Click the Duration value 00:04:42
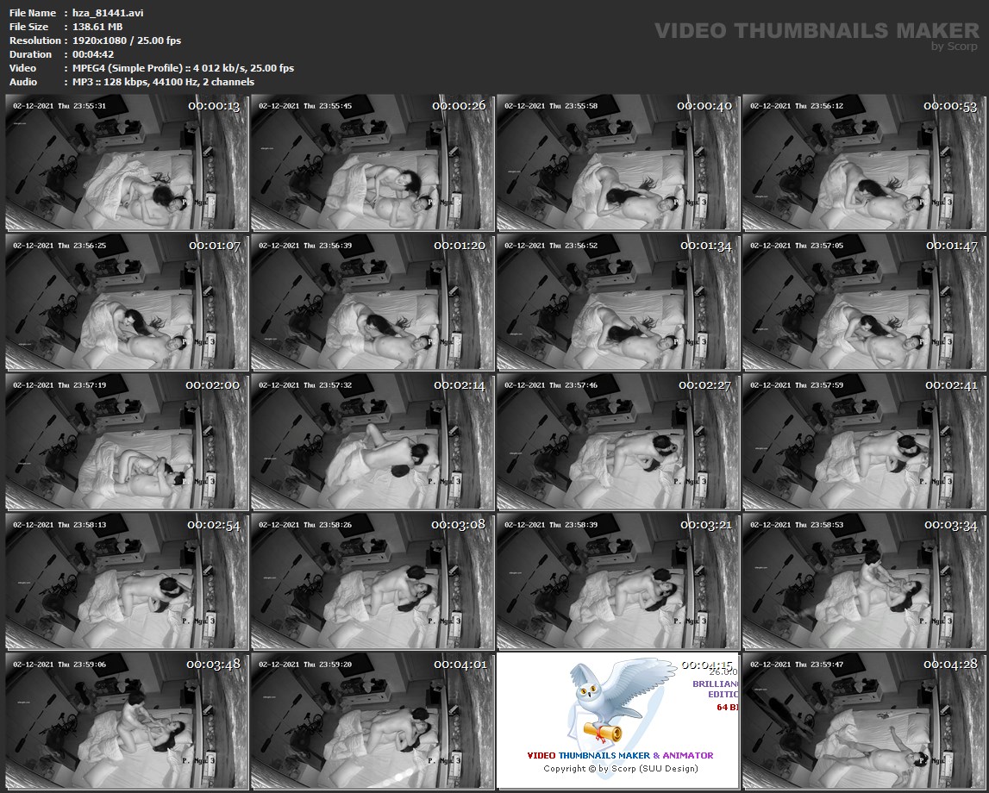 [93, 54]
